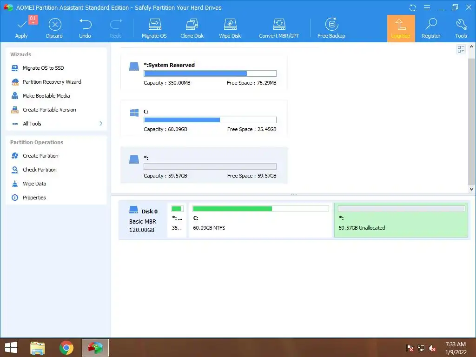Select the 59.57GB Unallocated block on disk map
The image size is (476, 357).
click(401, 220)
